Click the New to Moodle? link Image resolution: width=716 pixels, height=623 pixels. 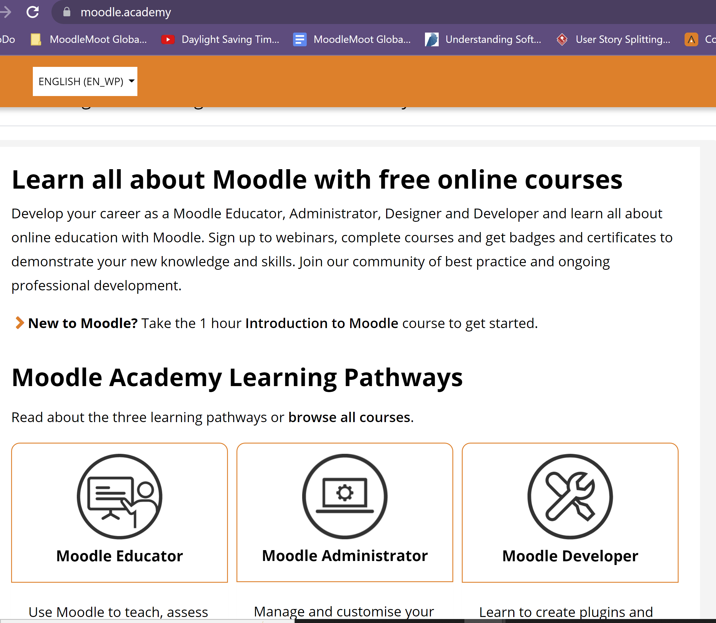[x=83, y=323]
